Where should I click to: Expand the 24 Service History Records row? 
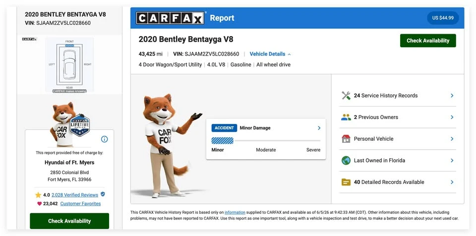tap(397, 96)
